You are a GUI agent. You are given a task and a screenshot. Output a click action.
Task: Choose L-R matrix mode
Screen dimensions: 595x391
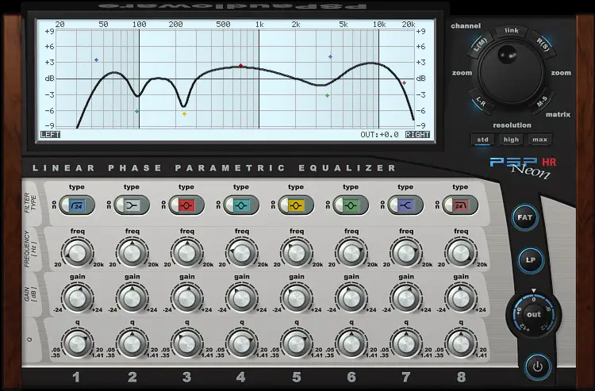[x=481, y=102]
